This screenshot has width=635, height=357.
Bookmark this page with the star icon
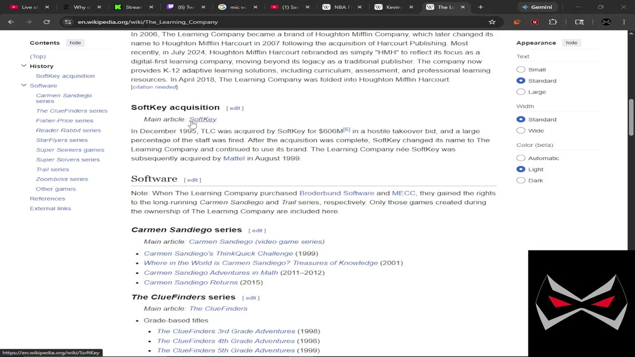coord(492,22)
